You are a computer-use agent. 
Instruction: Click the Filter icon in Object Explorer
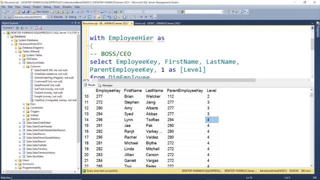click(31, 28)
